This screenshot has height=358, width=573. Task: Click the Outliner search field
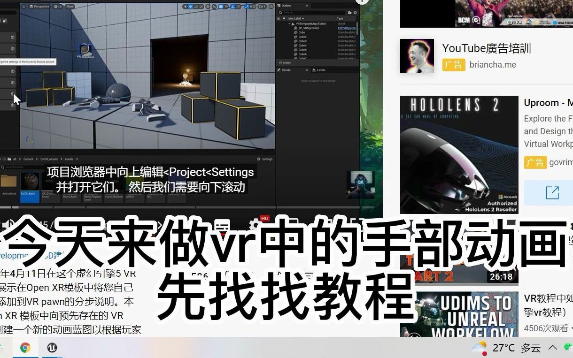click(x=310, y=12)
